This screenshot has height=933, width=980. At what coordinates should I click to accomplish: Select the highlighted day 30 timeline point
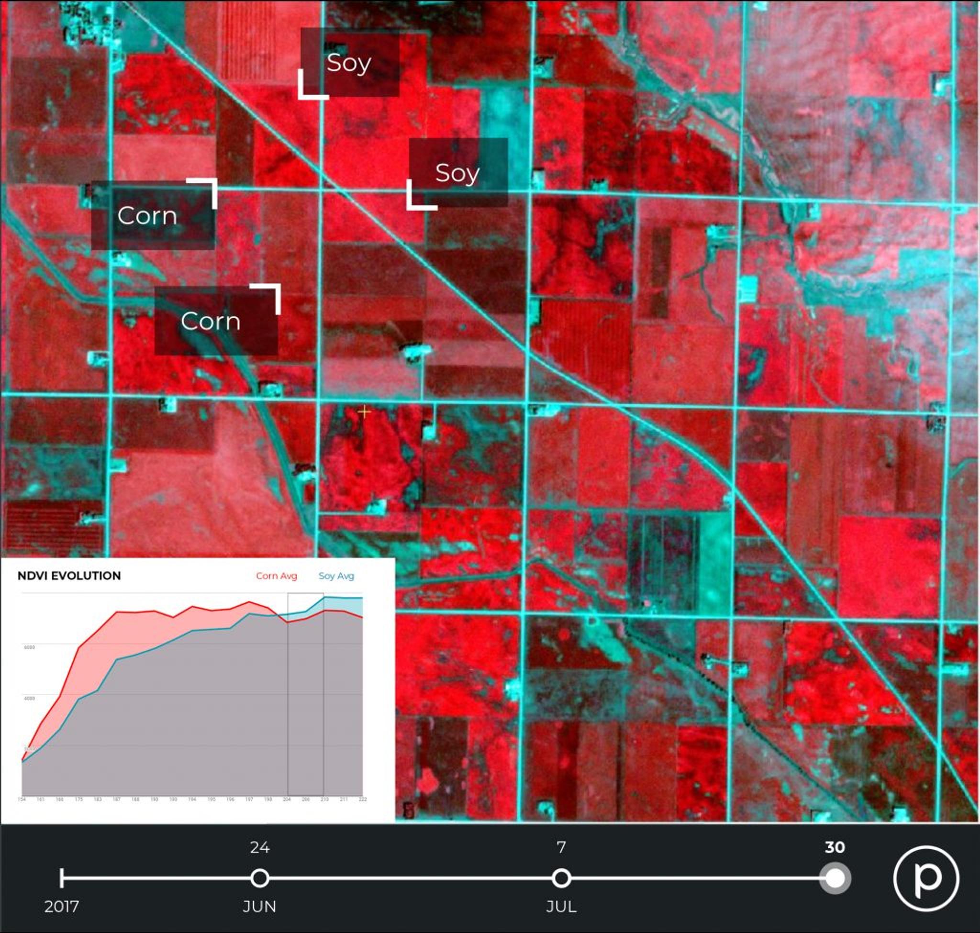[835, 878]
